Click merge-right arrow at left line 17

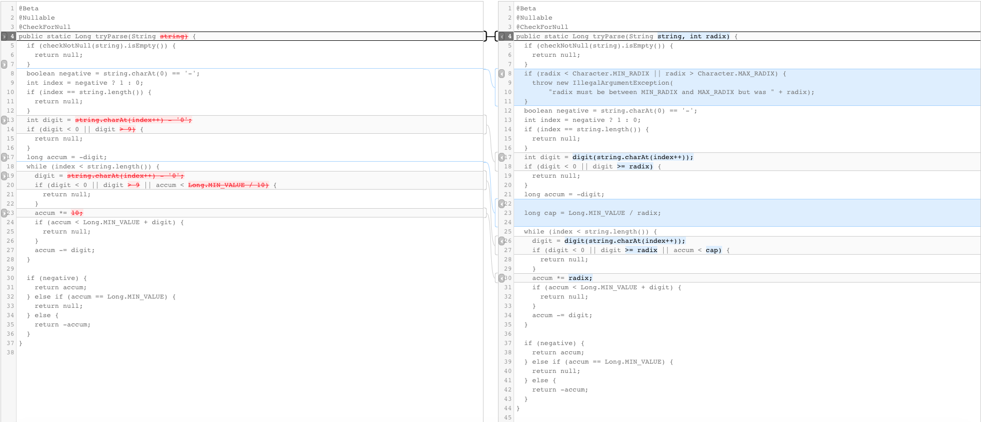[4, 158]
